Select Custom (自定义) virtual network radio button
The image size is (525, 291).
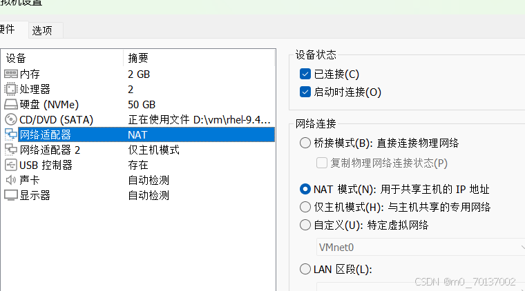(305, 225)
